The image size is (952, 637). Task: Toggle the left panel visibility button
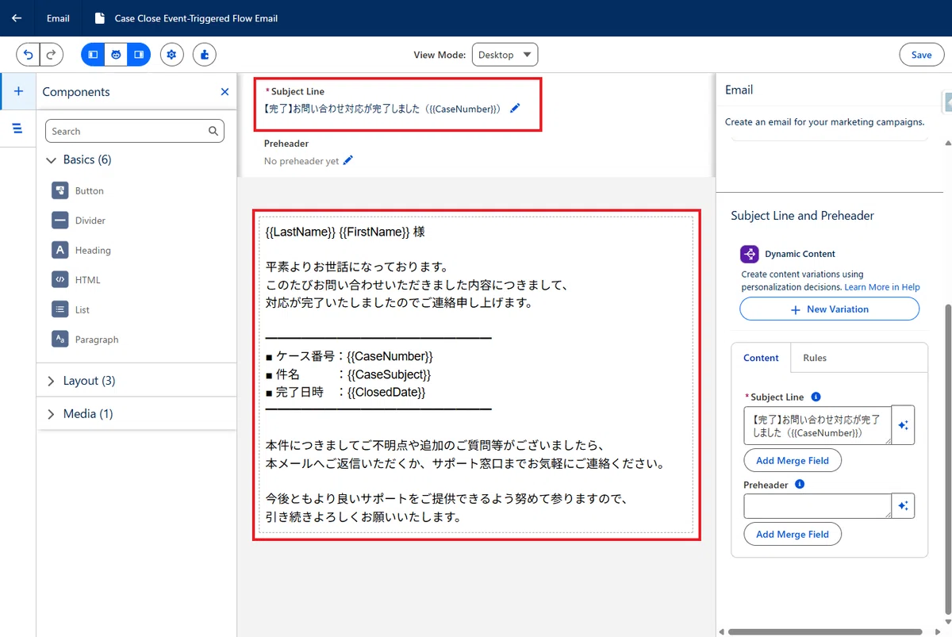pyautogui.click(x=93, y=55)
